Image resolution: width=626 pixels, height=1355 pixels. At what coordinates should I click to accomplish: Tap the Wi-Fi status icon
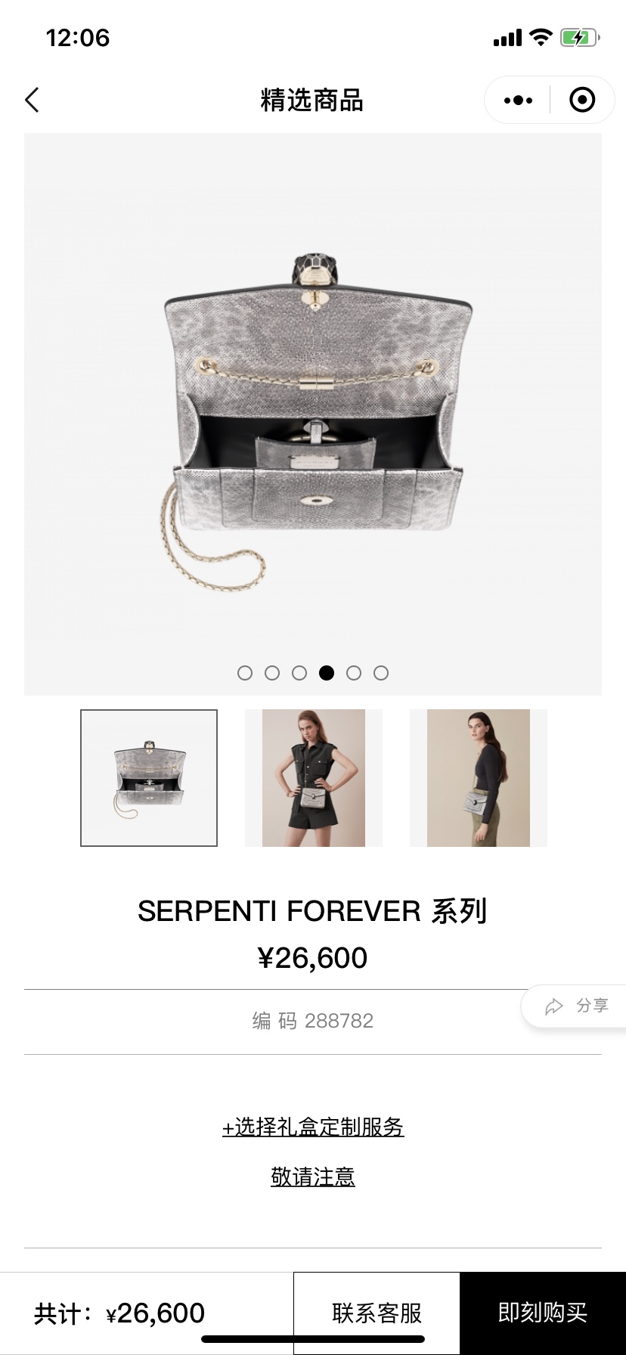coord(541,37)
